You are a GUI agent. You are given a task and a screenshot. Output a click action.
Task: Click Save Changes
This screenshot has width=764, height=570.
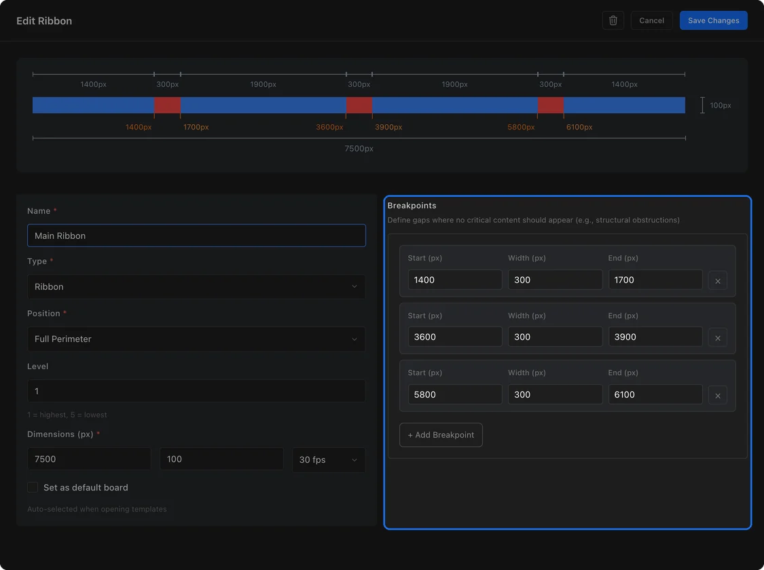(x=713, y=20)
